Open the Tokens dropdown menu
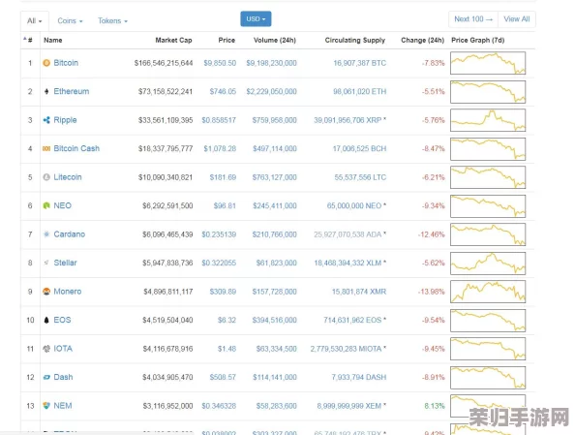This screenshot has height=435, width=575. pyautogui.click(x=112, y=21)
